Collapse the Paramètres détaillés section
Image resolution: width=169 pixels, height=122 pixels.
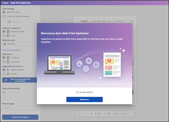coord(12,50)
